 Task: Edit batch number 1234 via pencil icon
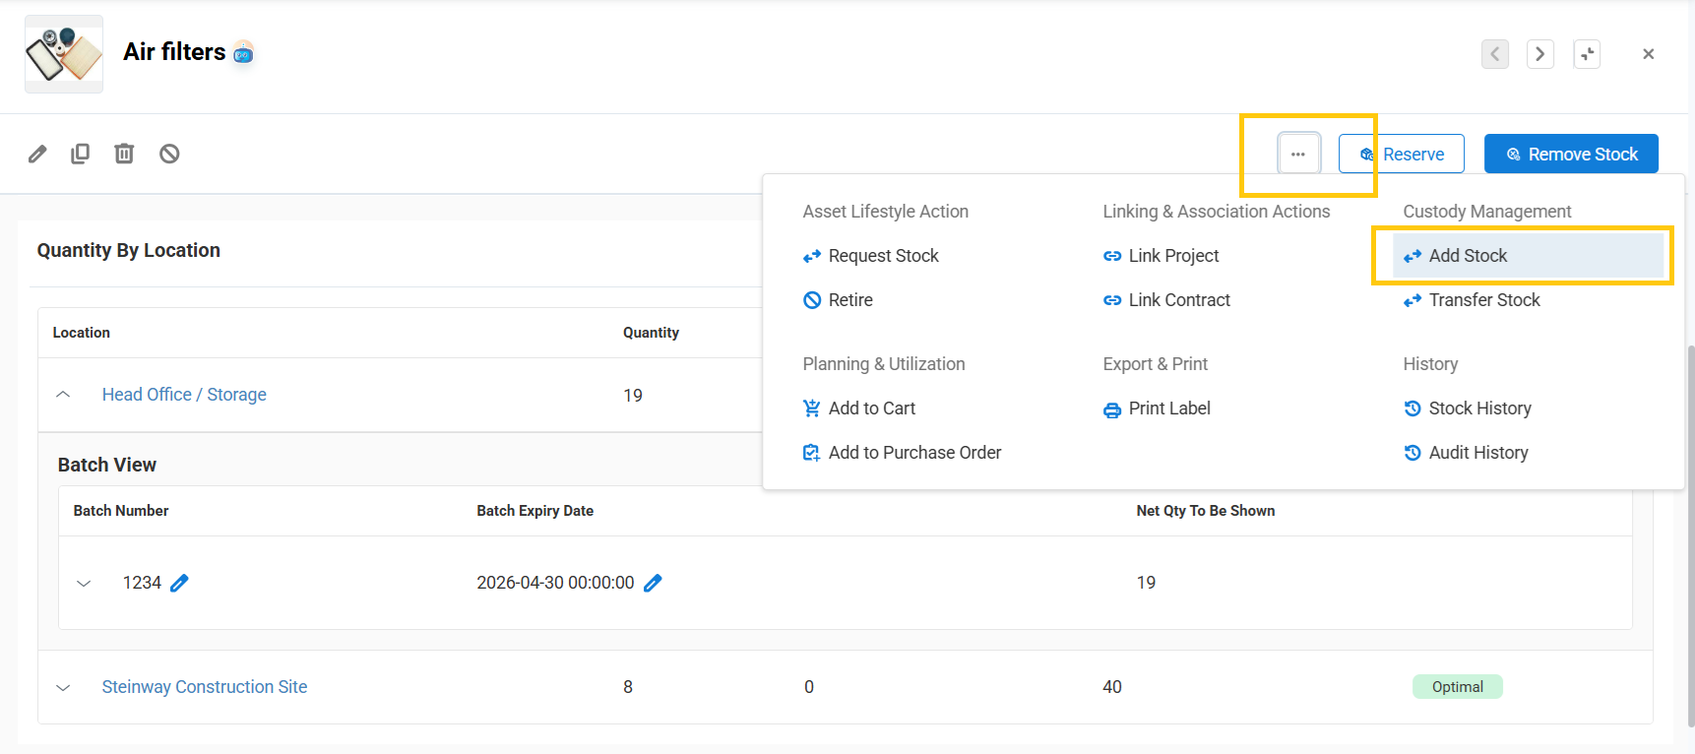click(x=179, y=583)
